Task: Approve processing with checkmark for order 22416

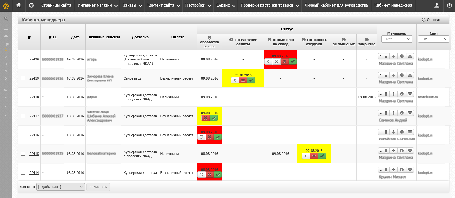Action: (218, 137)
